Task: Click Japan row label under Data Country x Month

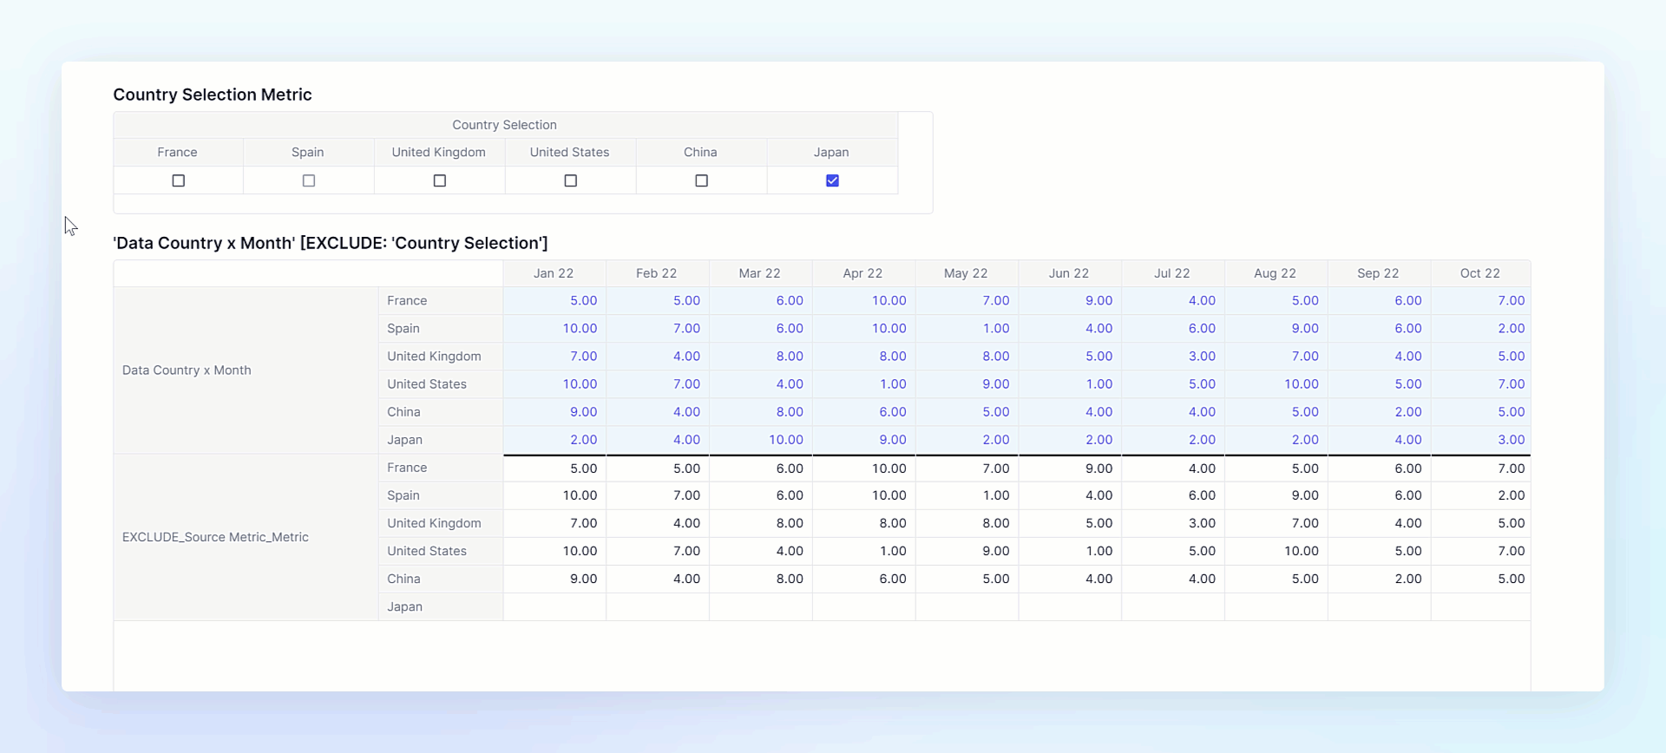Action: (441, 440)
